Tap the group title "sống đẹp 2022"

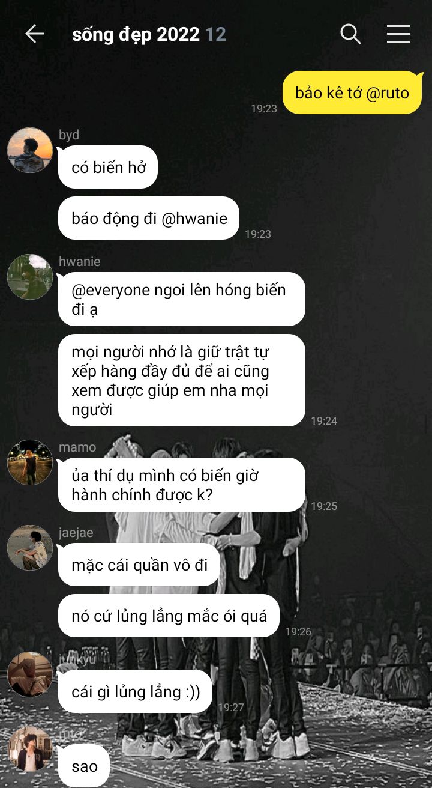(x=136, y=35)
